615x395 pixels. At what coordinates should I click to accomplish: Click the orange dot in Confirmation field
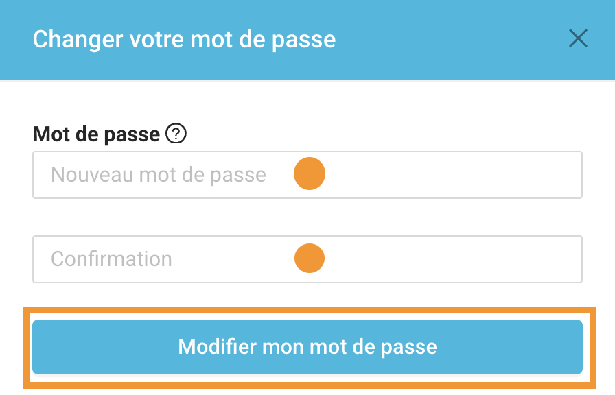[310, 259]
